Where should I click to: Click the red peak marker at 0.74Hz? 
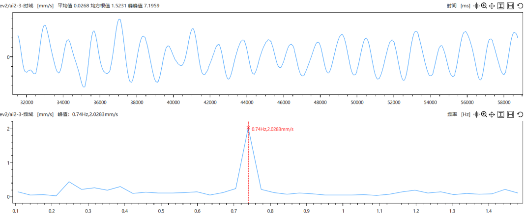(x=248, y=128)
